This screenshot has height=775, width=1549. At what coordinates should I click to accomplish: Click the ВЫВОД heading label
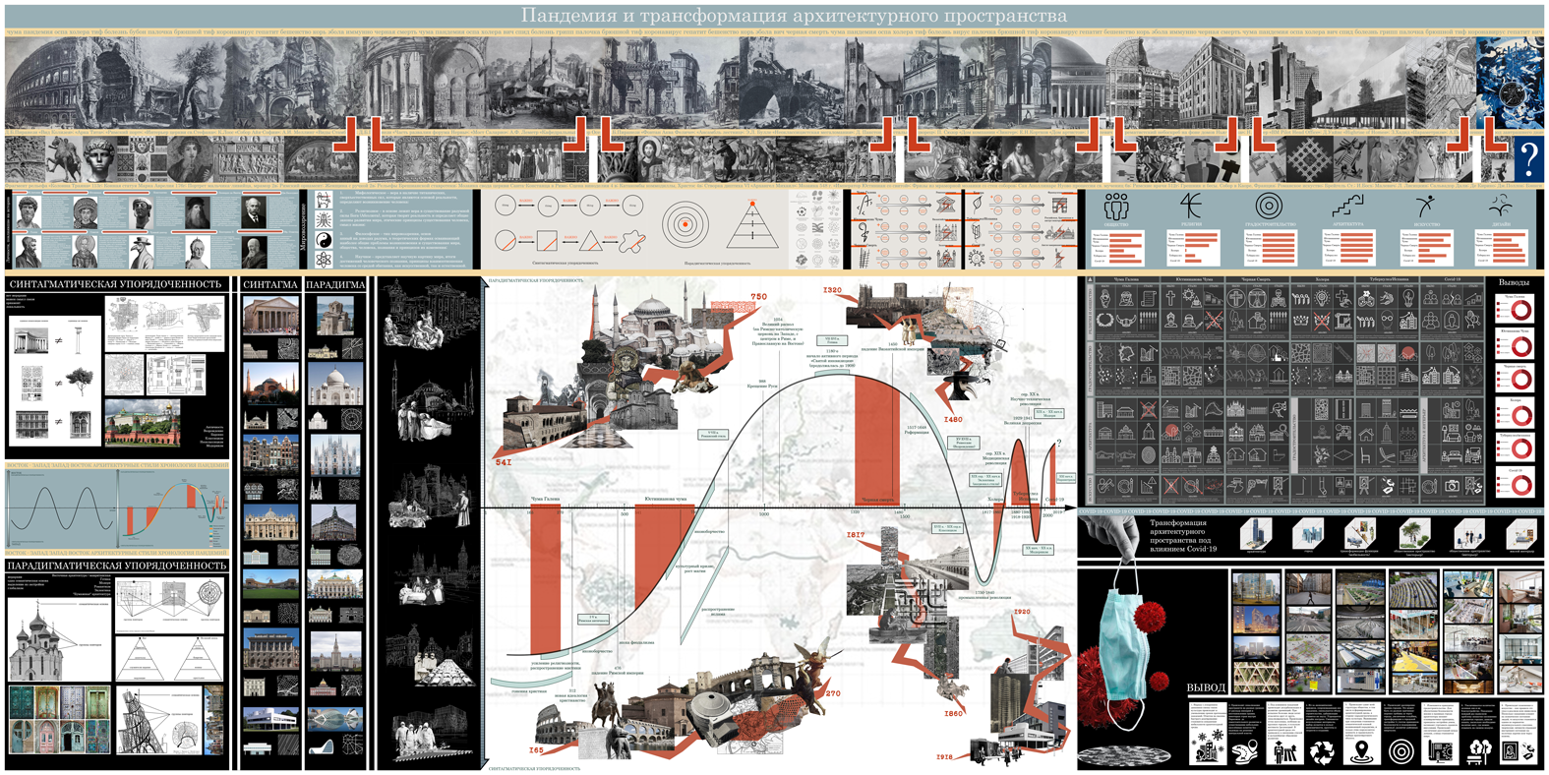[x=1206, y=687]
